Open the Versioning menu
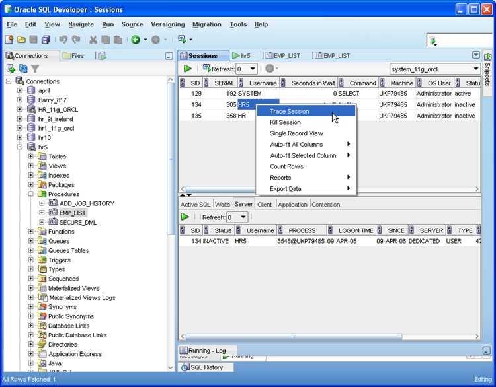This screenshot has width=496, height=387. [x=168, y=24]
